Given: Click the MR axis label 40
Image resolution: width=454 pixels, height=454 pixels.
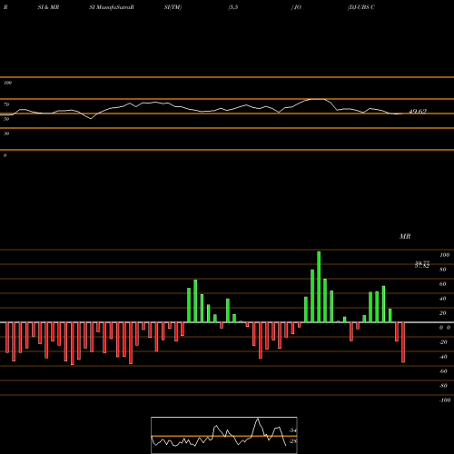Looking at the screenshot, I should point(443,299).
